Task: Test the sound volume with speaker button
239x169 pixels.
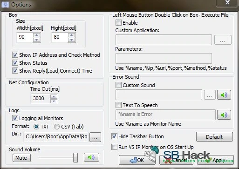Action: (91, 157)
